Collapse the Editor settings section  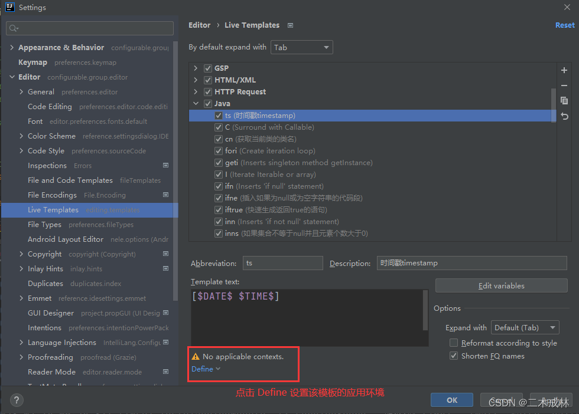coord(12,77)
